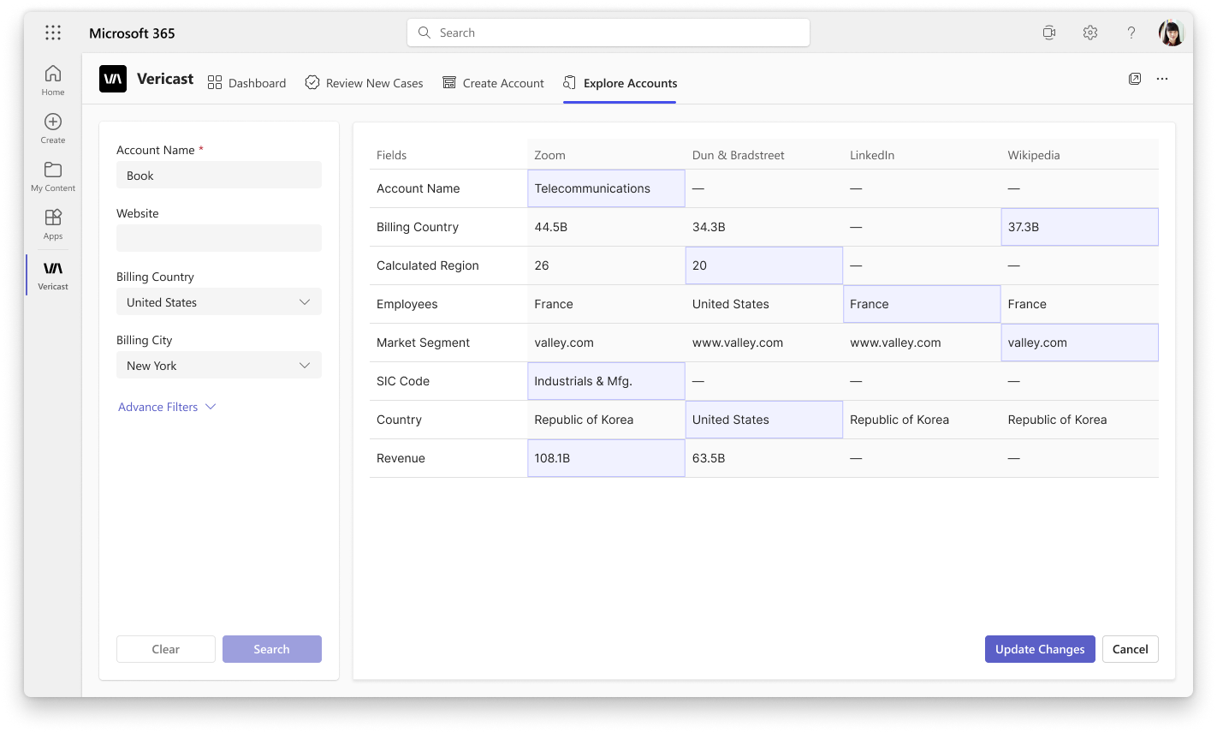The image size is (1217, 733).
Task: Open Create in the left sidebar
Action: pos(53,128)
